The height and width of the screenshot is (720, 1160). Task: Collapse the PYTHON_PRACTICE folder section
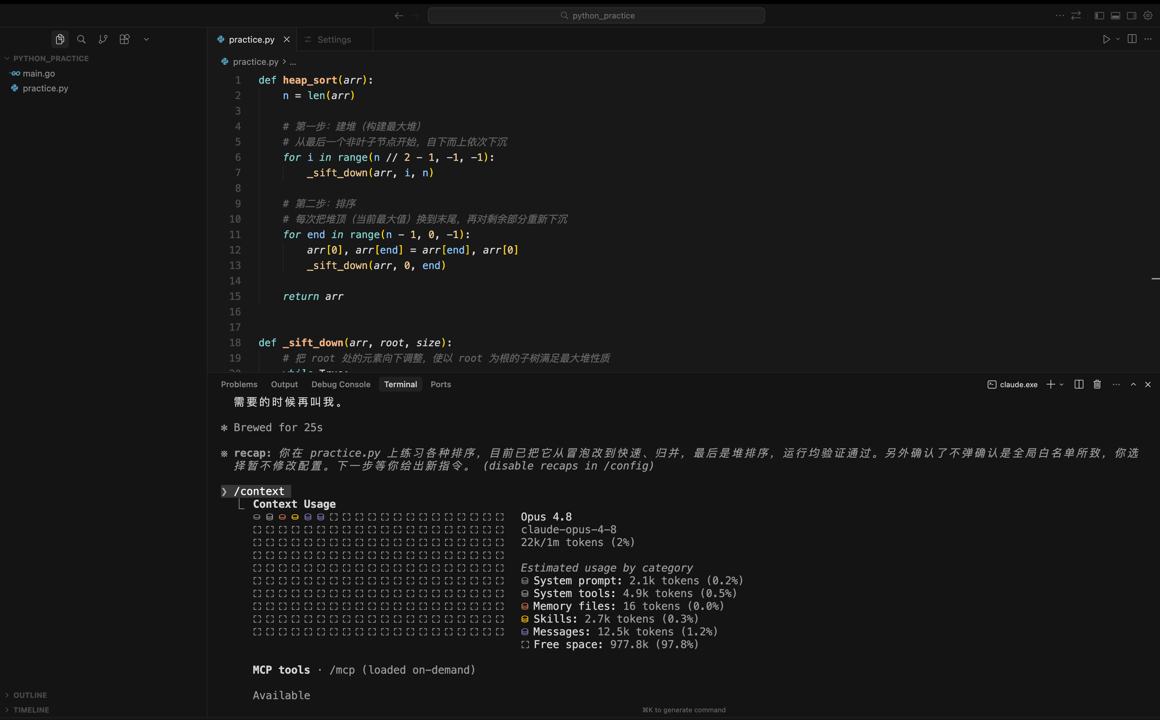[x=51, y=58]
